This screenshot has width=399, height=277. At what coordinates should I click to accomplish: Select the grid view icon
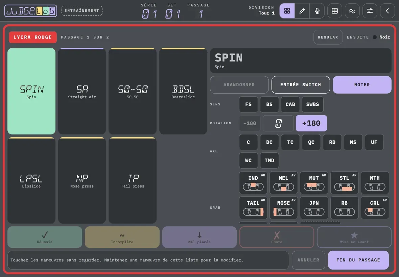[x=287, y=11]
